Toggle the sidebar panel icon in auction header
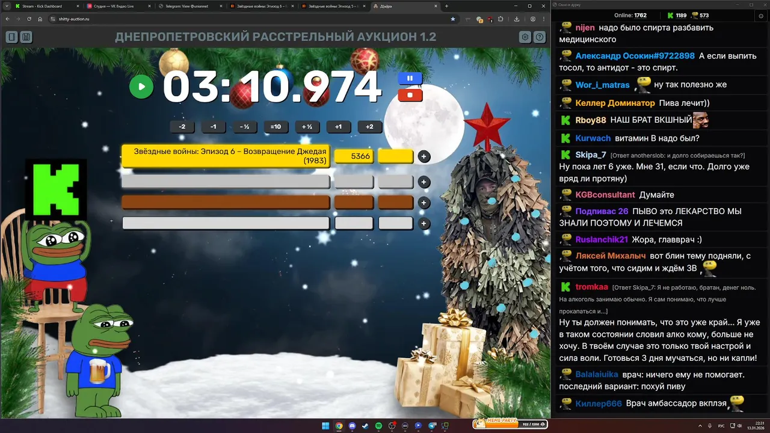The image size is (770, 433). [11, 37]
